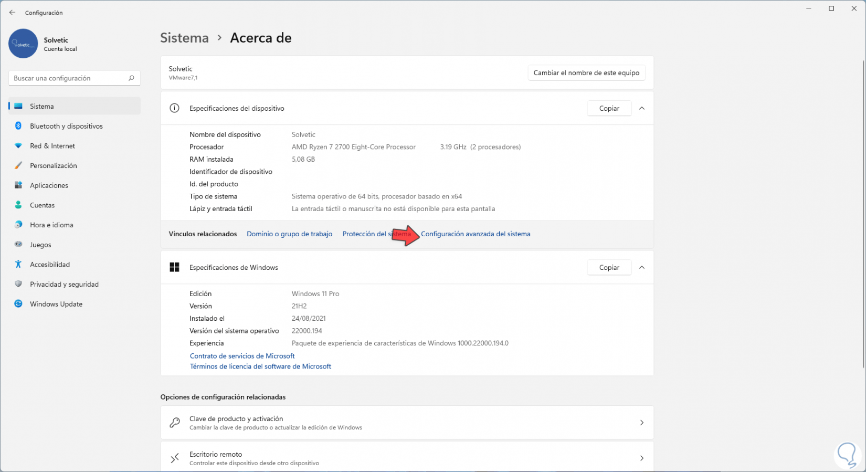Click the Cuenta local label

coord(60,49)
